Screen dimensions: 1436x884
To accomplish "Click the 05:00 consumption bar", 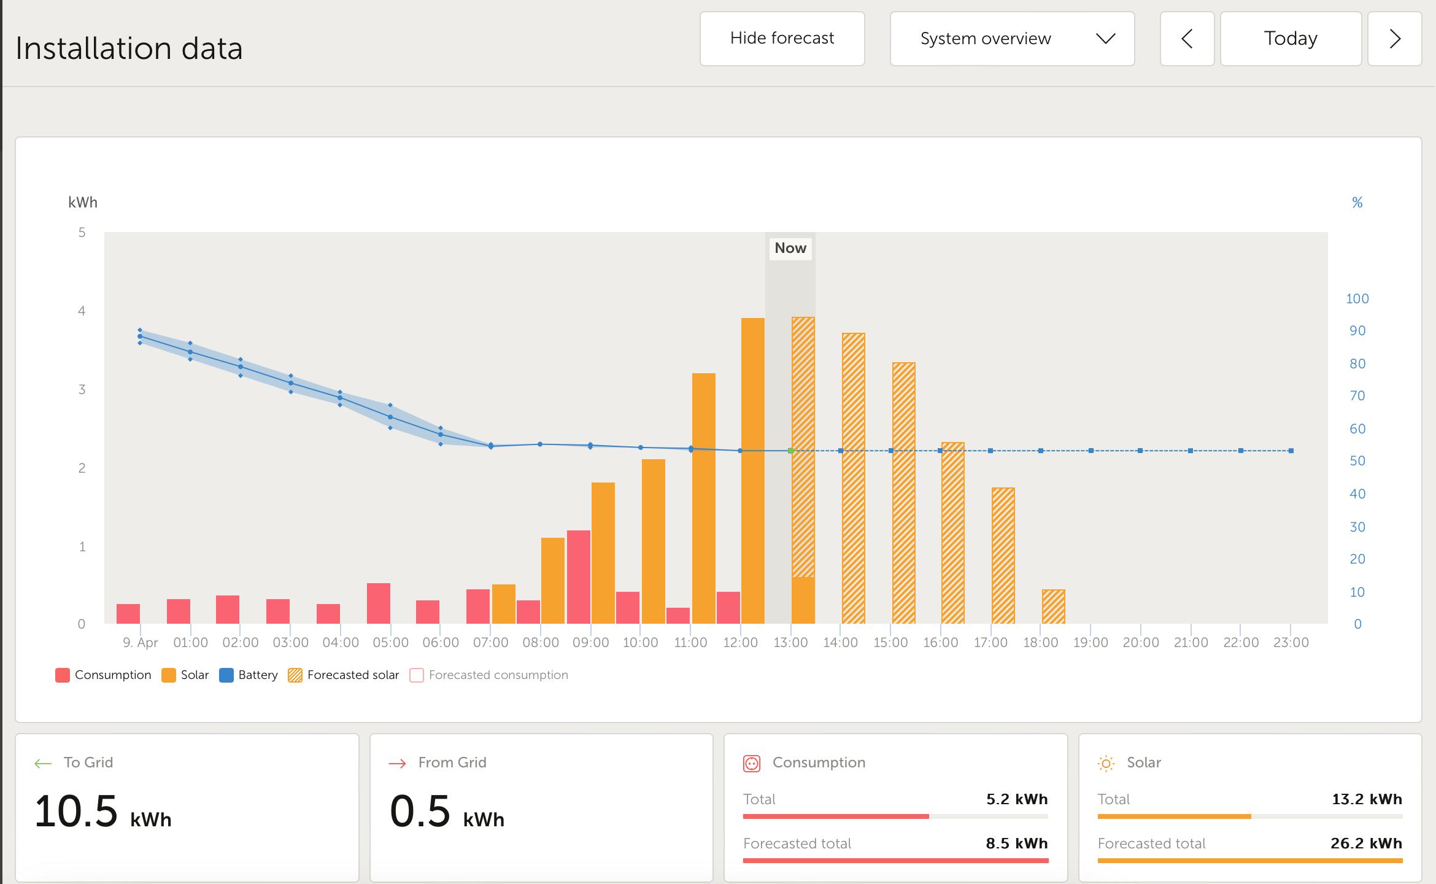I will click(379, 603).
